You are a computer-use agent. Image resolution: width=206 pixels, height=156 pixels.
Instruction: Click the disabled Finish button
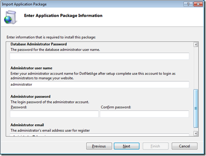155,146
